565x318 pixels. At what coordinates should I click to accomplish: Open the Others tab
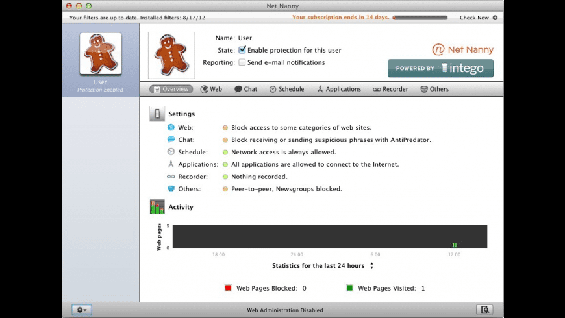(434, 89)
